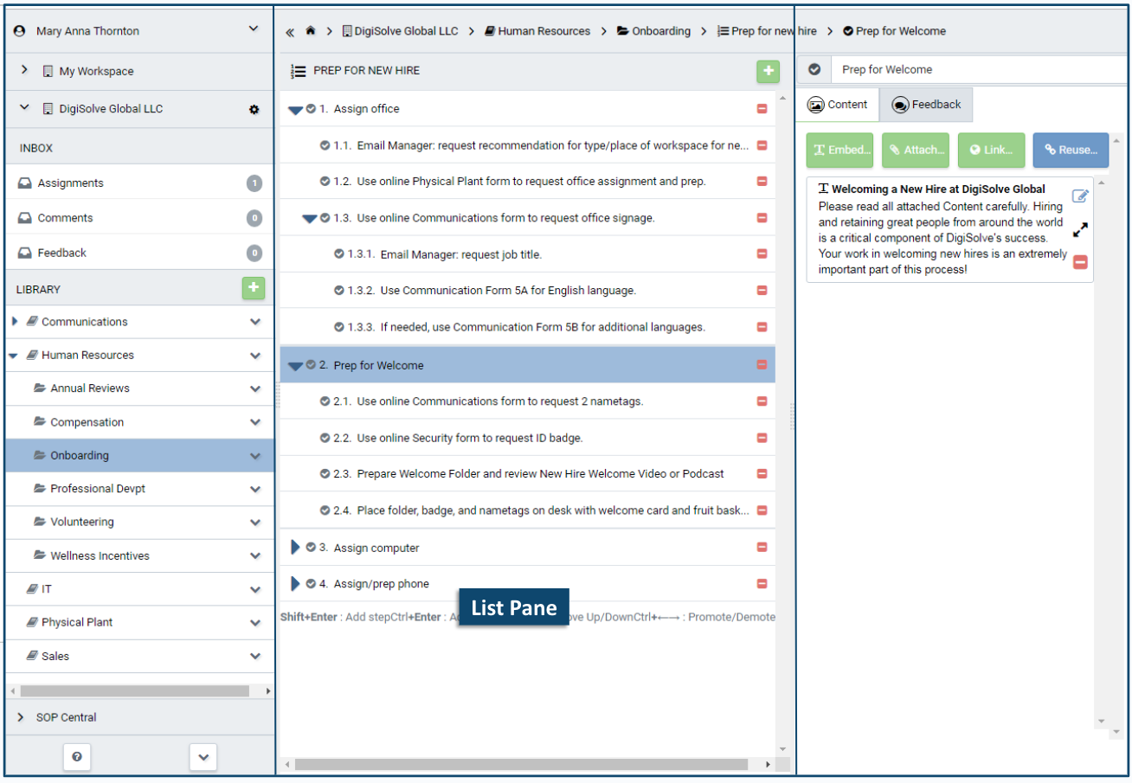Remove step 1.3 office signage
1132x783 pixels.
click(762, 218)
